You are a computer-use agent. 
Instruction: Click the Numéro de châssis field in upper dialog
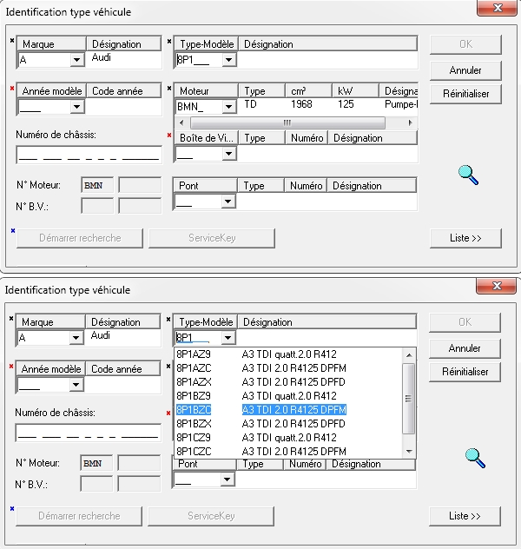pos(89,155)
